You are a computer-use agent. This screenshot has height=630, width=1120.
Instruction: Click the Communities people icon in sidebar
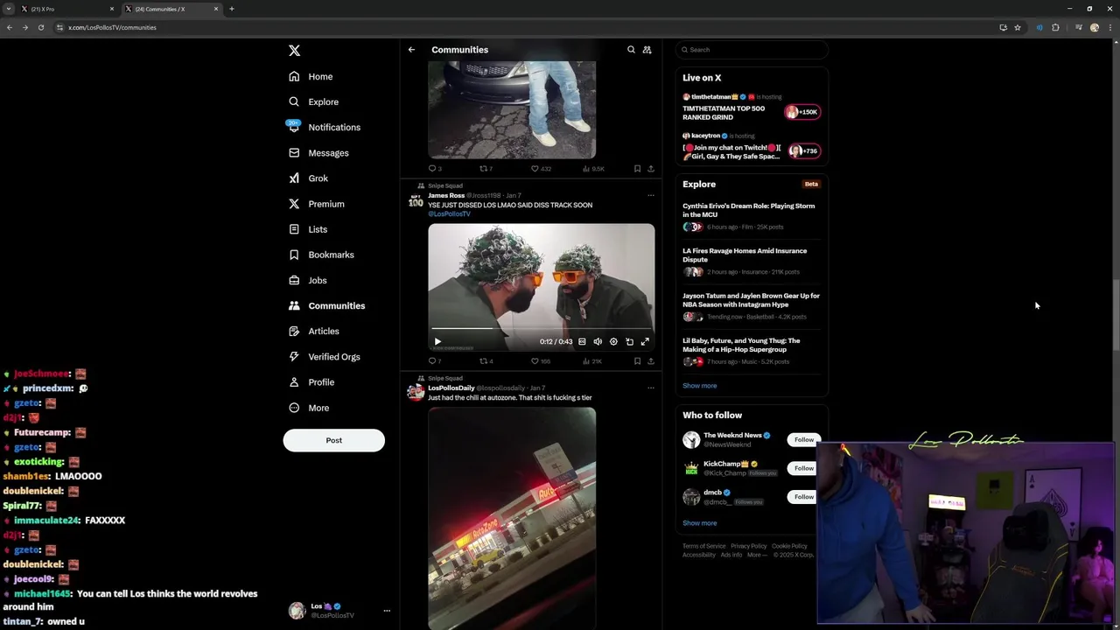pyautogui.click(x=294, y=305)
